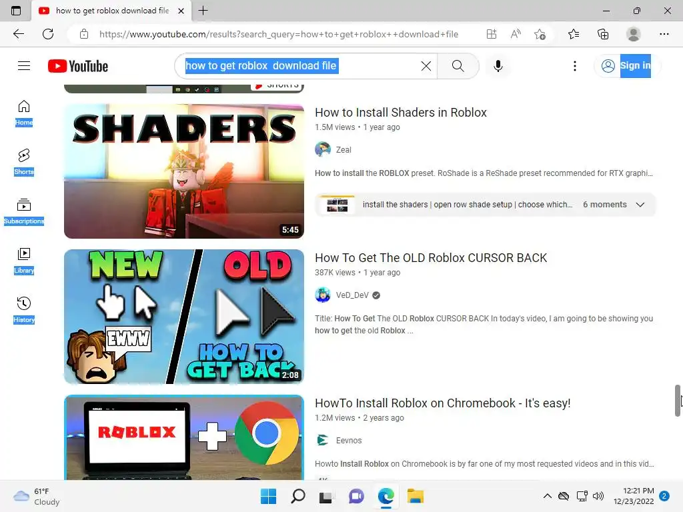View site information lock icon
Screen dimensions: 683x512
pos(84,34)
